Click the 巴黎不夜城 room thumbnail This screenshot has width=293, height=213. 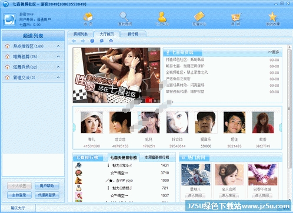coord(262,174)
